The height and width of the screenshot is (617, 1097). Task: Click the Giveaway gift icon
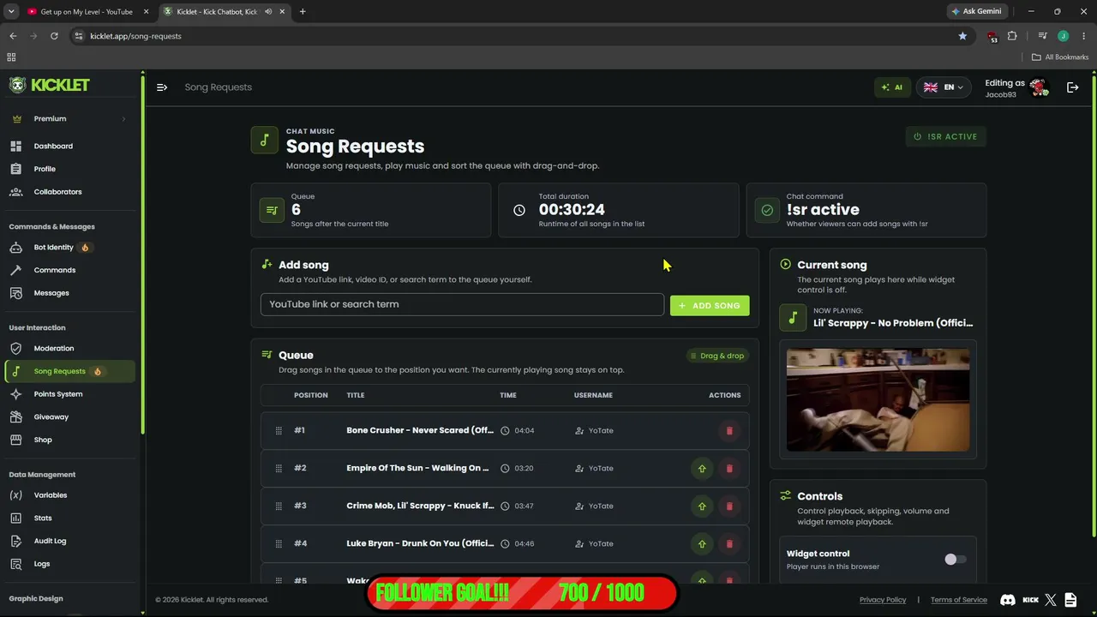tap(15, 417)
